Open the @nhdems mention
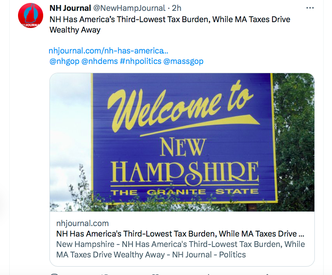The image size is (332, 275). click(99, 61)
